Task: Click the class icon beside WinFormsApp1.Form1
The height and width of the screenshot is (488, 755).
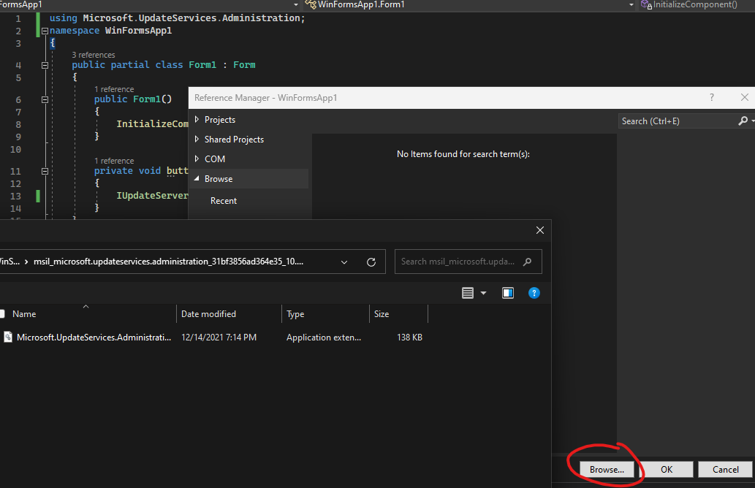Action: [x=310, y=5]
